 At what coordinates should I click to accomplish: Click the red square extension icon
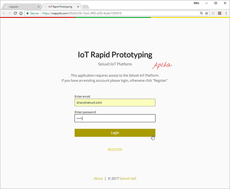point(220,13)
